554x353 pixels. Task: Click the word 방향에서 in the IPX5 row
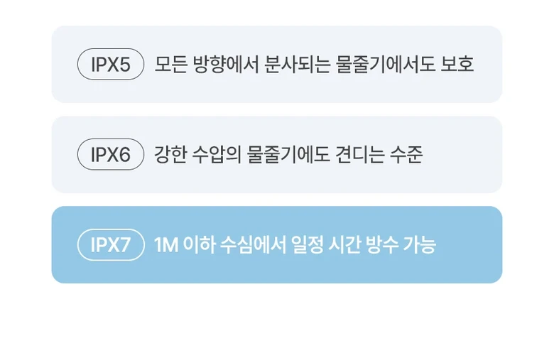(x=226, y=65)
